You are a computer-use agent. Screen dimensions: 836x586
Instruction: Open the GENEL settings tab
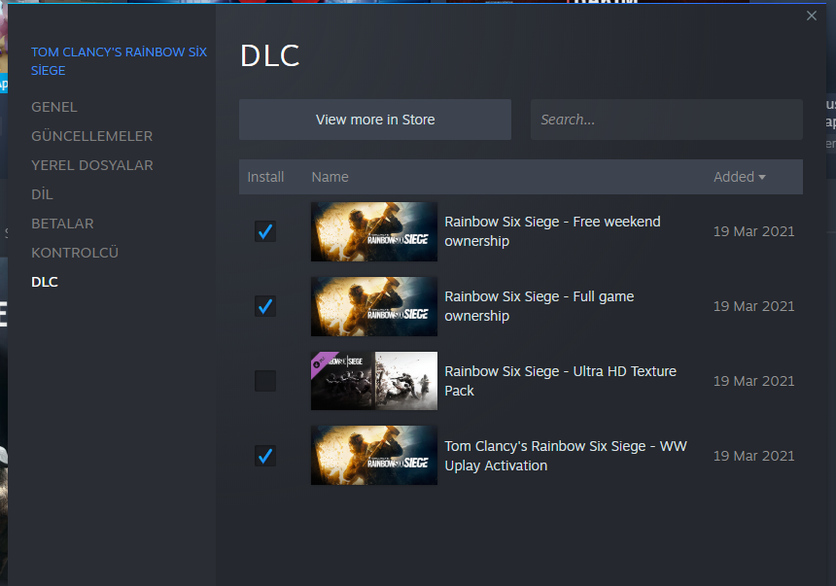point(54,107)
